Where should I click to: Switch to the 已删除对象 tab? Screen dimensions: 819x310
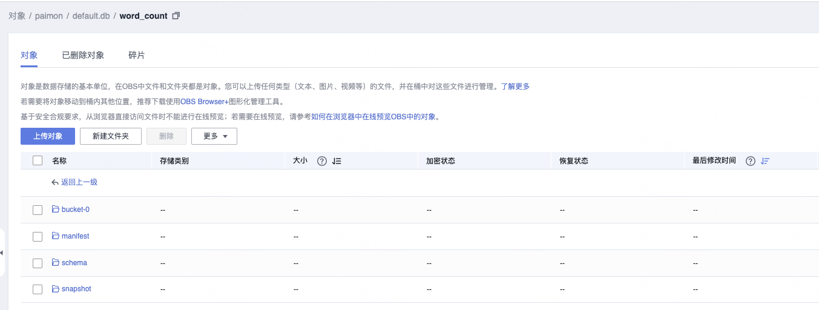[83, 55]
